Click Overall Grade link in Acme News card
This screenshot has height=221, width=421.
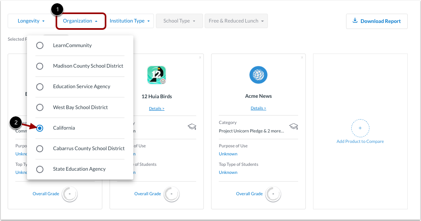pyautogui.click(x=249, y=194)
